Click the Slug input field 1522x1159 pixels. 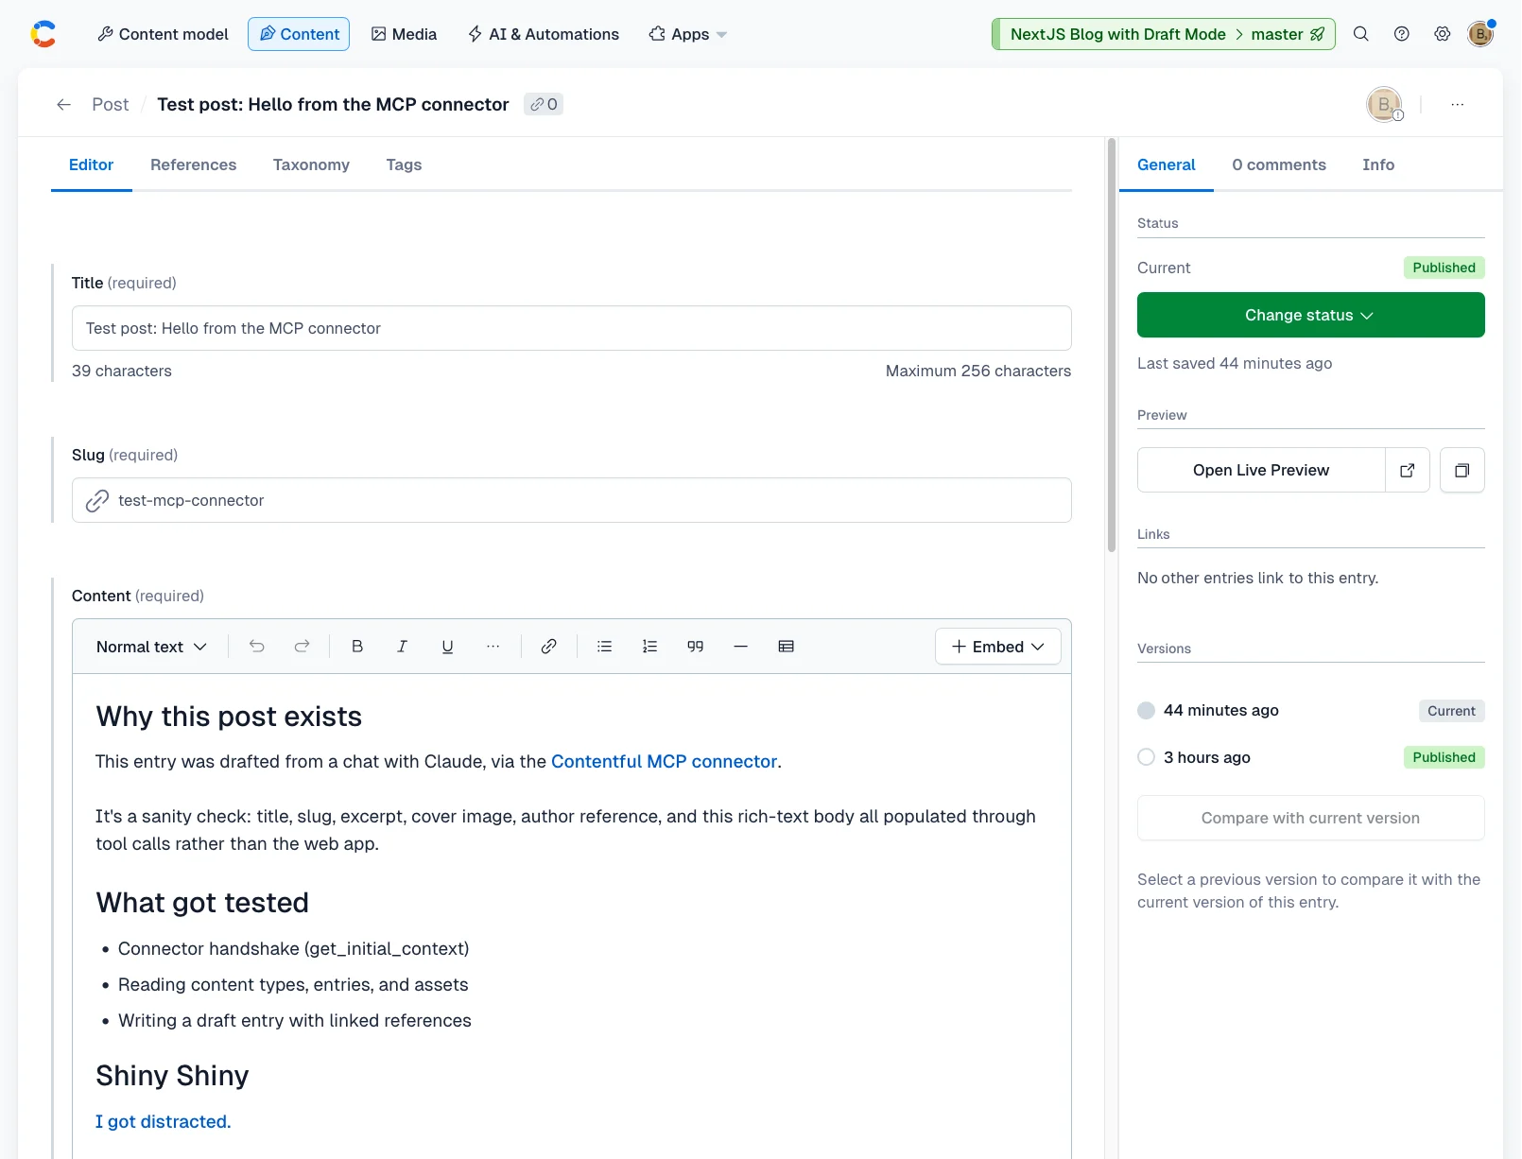tap(572, 500)
